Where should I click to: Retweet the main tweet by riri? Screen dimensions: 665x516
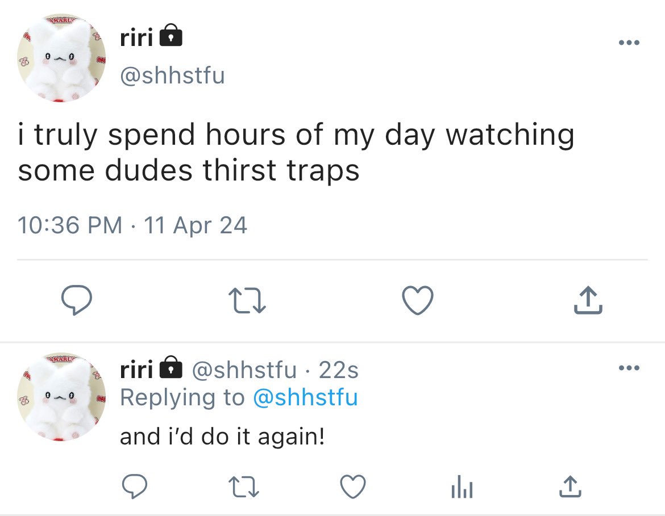[247, 300]
